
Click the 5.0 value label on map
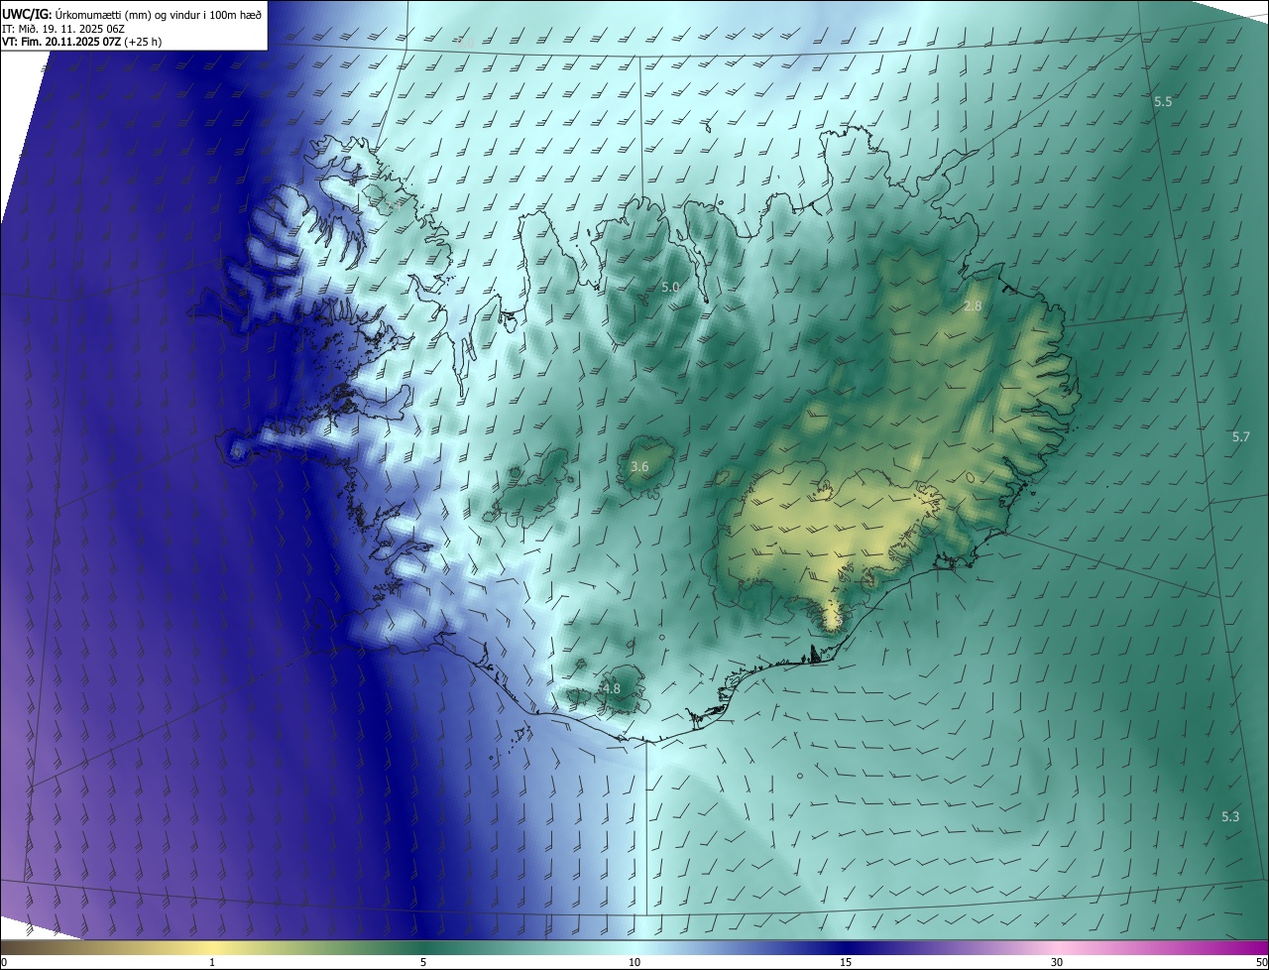pos(670,288)
